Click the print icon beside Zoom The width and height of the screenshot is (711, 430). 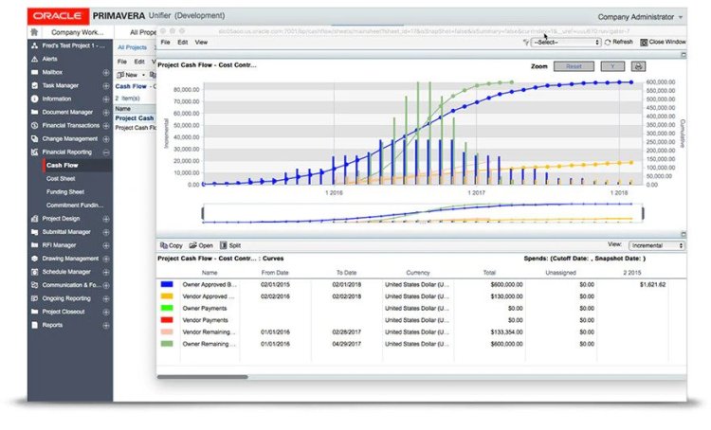tap(639, 66)
